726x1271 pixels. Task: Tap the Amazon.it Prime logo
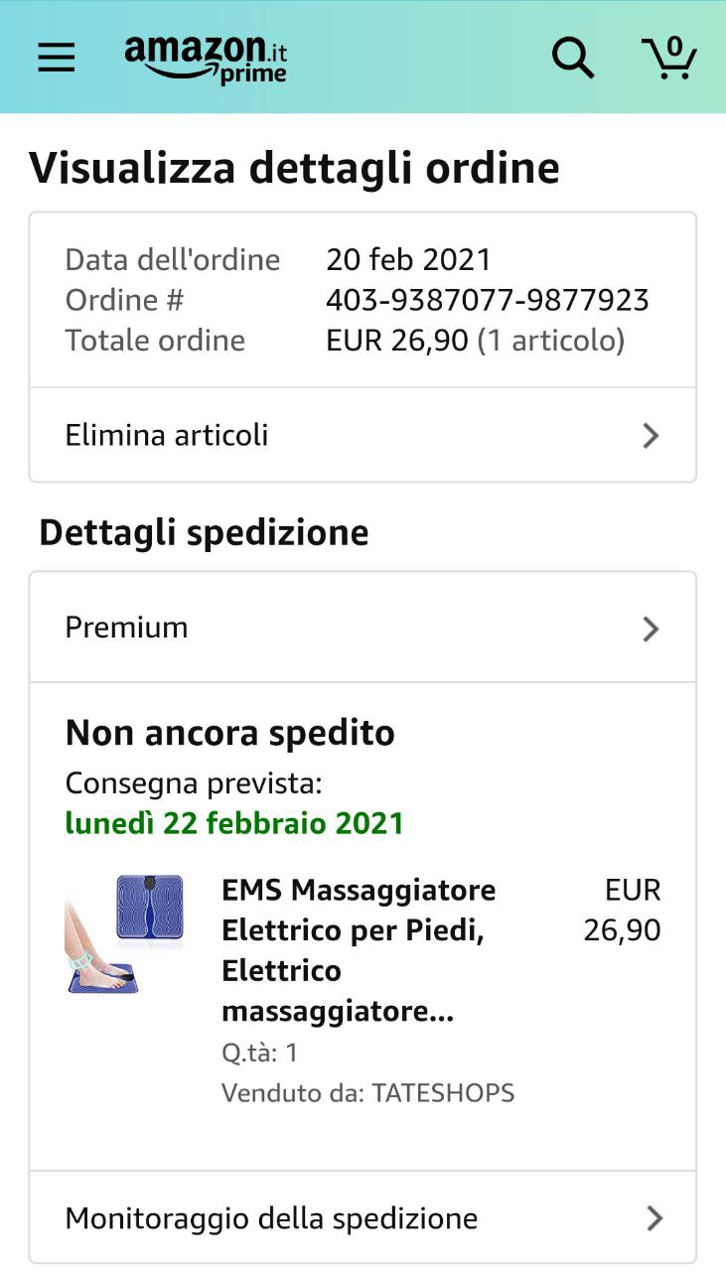[x=206, y=59]
